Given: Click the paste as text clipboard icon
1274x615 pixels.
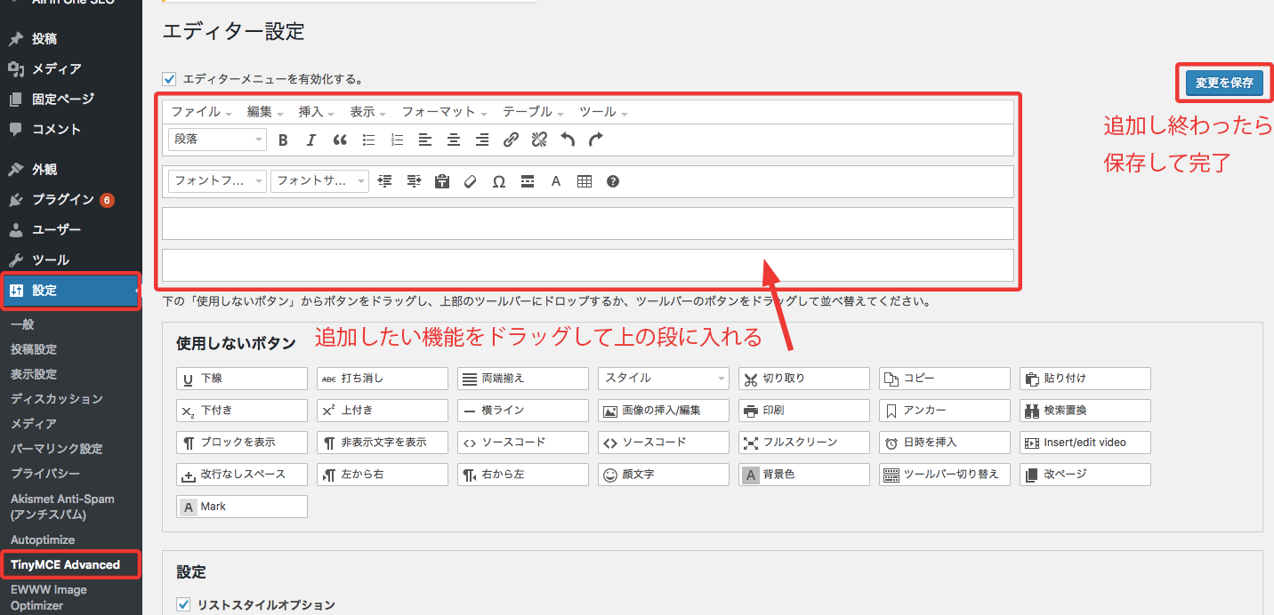Looking at the screenshot, I should (x=442, y=181).
